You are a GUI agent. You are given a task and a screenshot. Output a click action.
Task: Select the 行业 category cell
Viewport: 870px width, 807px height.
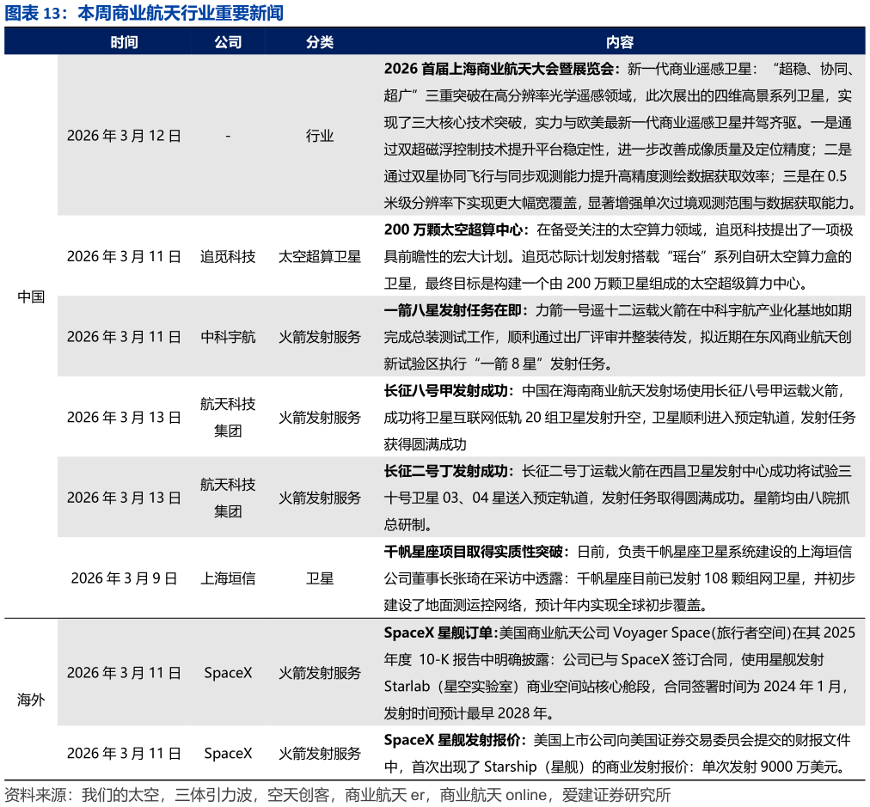[x=319, y=135]
